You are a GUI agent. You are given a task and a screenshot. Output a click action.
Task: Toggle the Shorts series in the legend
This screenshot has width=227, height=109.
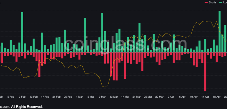[210, 2]
